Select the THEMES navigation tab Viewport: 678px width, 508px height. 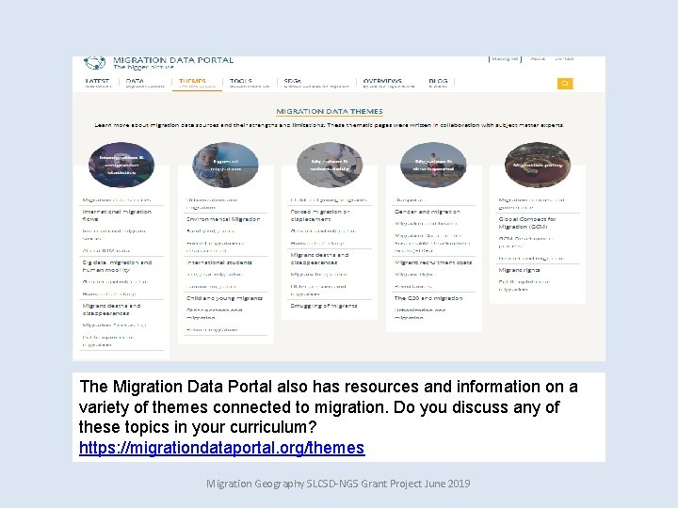pos(197,83)
